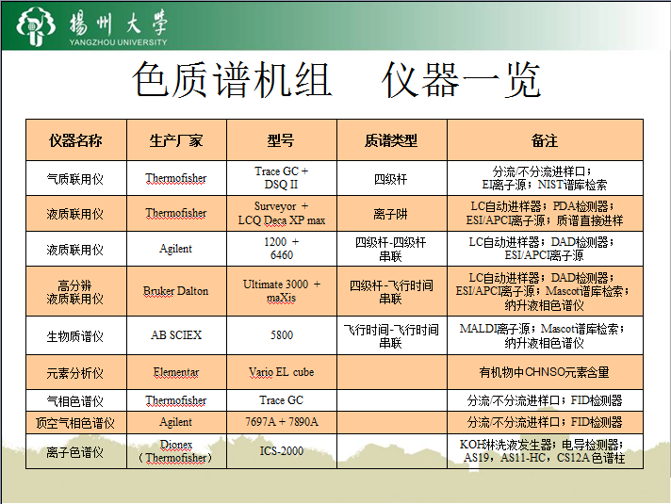The image size is (671, 504).
Task: Select the standalone Trace GC model cell
Action: [282, 400]
